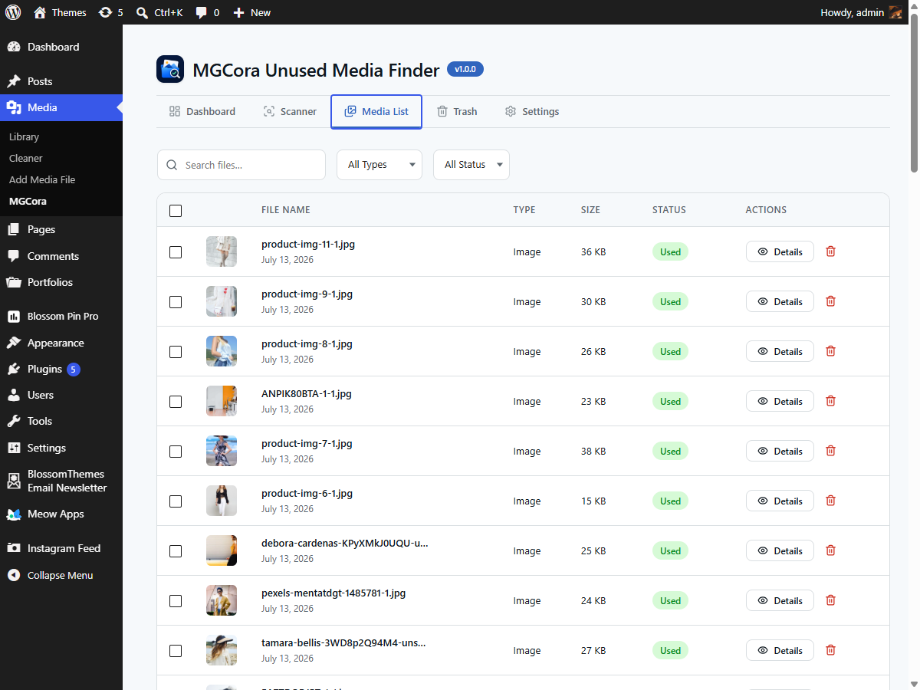This screenshot has width=920, height=690.
Task: Open the Themes home link in admin bar
Action: pyautogui.click(x=60, y=12)
